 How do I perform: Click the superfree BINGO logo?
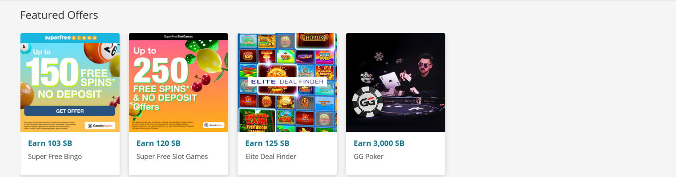71,37
